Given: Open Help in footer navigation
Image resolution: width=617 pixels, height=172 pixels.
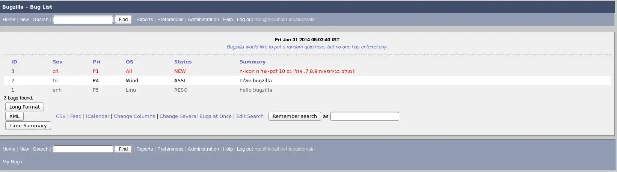Looking at the screenshot, I should pos(228,149).
